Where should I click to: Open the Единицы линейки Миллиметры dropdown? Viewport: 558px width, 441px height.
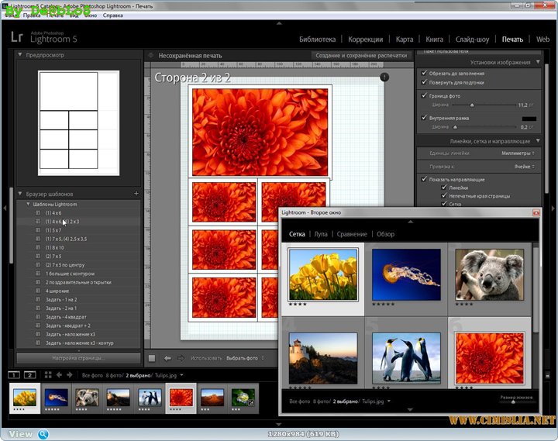(517, 153)
